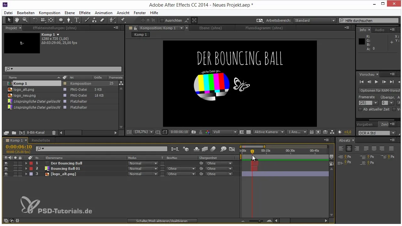The height and width of the screenshot is (226, 402).
Task: Open blend mode dropdown for Der Bouncing Ball
Action: (143, 163)
